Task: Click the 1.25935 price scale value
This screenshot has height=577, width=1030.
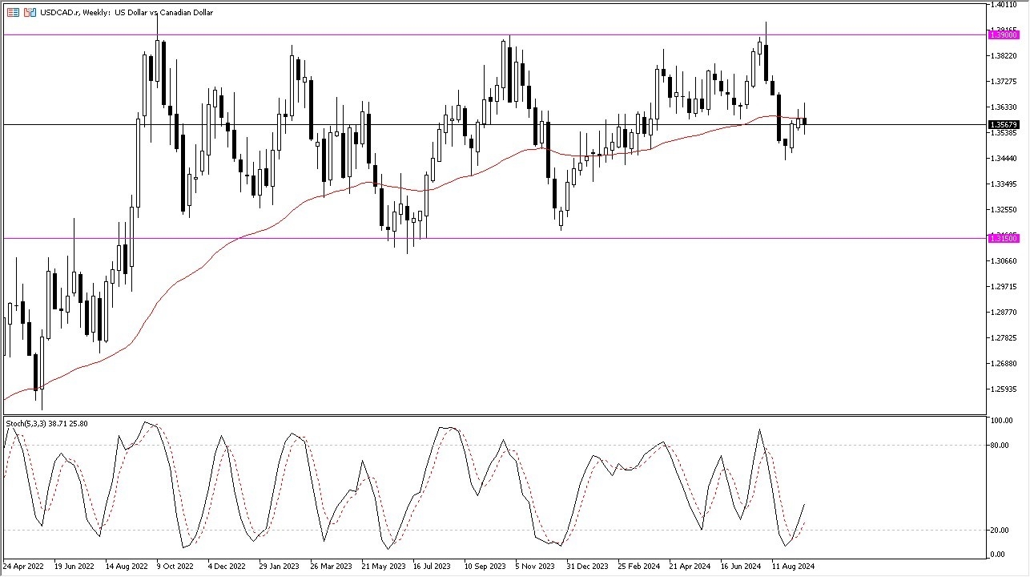Action: [1003, 389]
